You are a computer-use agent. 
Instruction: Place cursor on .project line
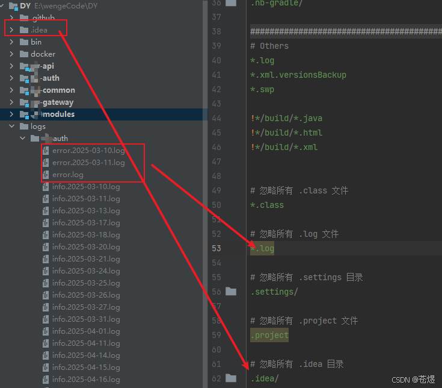tap(269, 335)
